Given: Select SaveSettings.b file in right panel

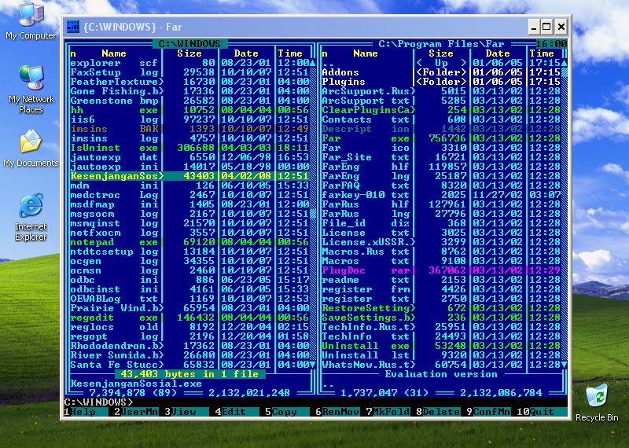Looking at the screenshot, I should point(441,318).
